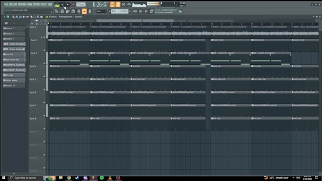The width and height of the screenshot is (322, 181).
Task: Click the Shift typing-keyboard button
Action: pyautogui.click(x=135, y=11)
